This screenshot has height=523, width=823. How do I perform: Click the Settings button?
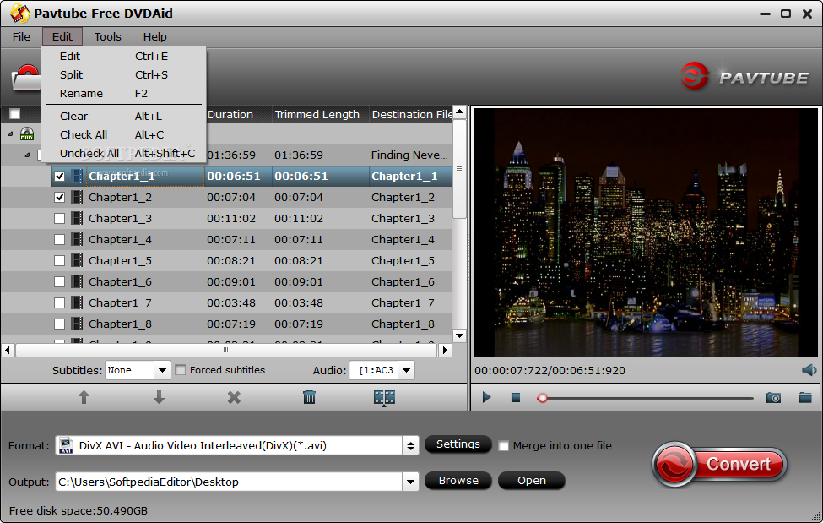(x=458, y=444)
